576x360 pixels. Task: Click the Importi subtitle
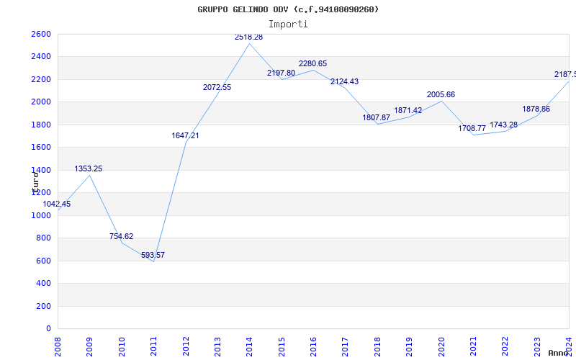tap(288, 24)
